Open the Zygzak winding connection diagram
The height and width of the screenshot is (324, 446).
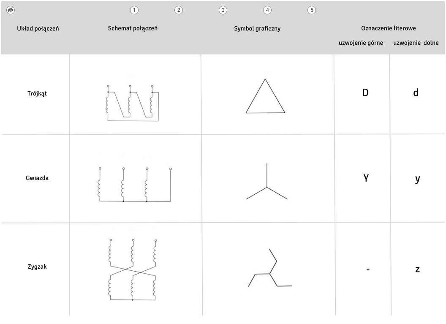[133, 270]
